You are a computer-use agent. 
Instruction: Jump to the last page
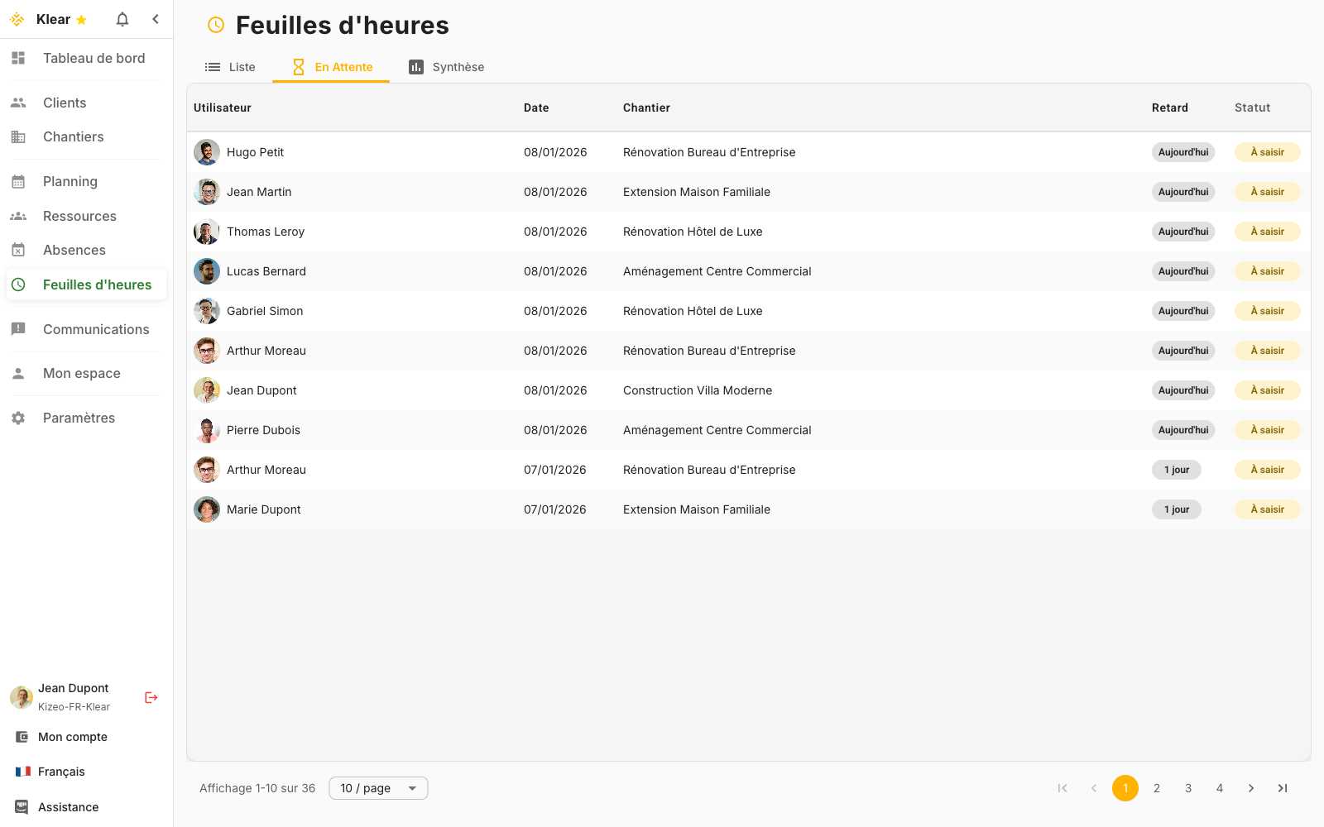pos(1283,788)
